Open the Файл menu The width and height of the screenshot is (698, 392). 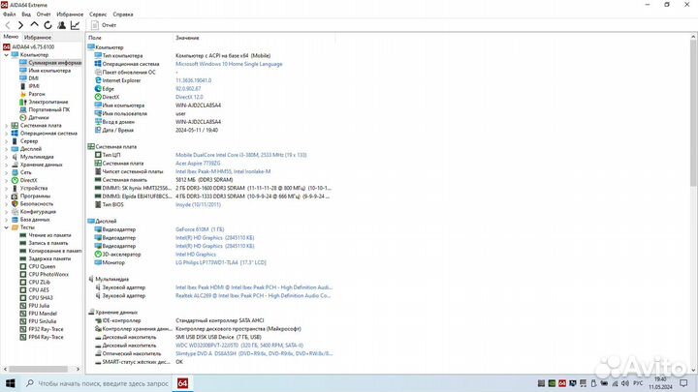coord(10,15)
